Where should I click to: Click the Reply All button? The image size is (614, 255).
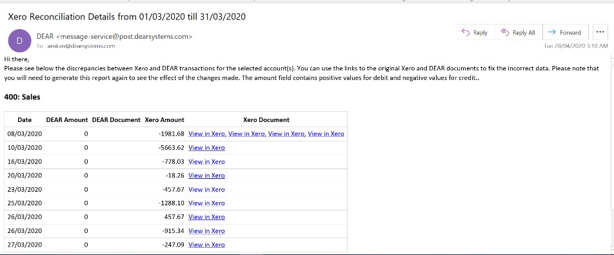[519, 32]
